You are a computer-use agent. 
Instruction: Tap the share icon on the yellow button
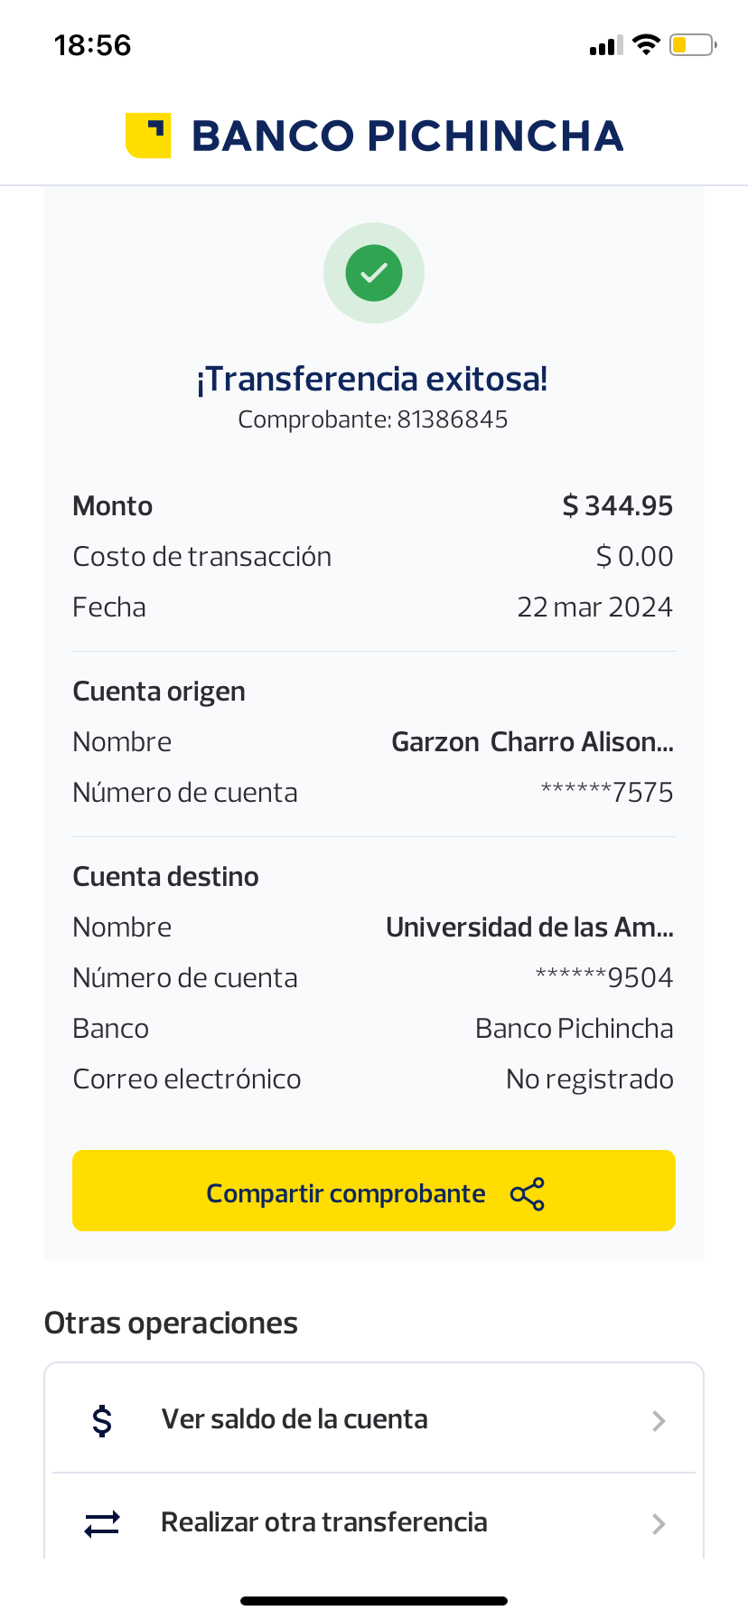coord(528,1194)
